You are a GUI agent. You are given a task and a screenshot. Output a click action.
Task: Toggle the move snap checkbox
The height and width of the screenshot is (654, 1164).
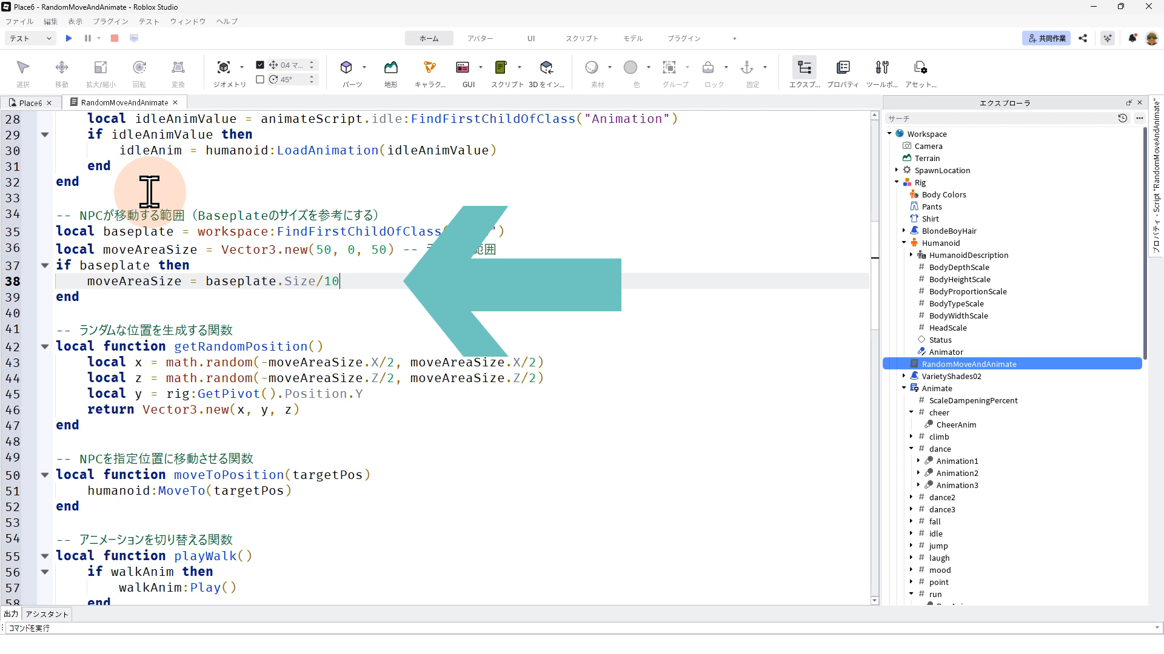click(260, 65)
